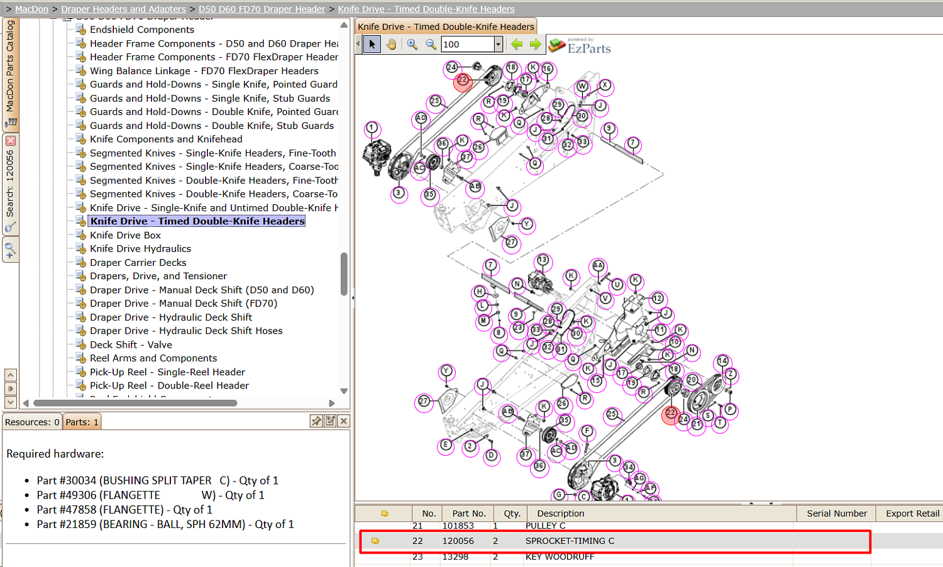Select the Knife Drive - Timed Double-Knife Headers diagram tab
The width and height of the screenshot is (943, 567).
(x=446, y=26)
